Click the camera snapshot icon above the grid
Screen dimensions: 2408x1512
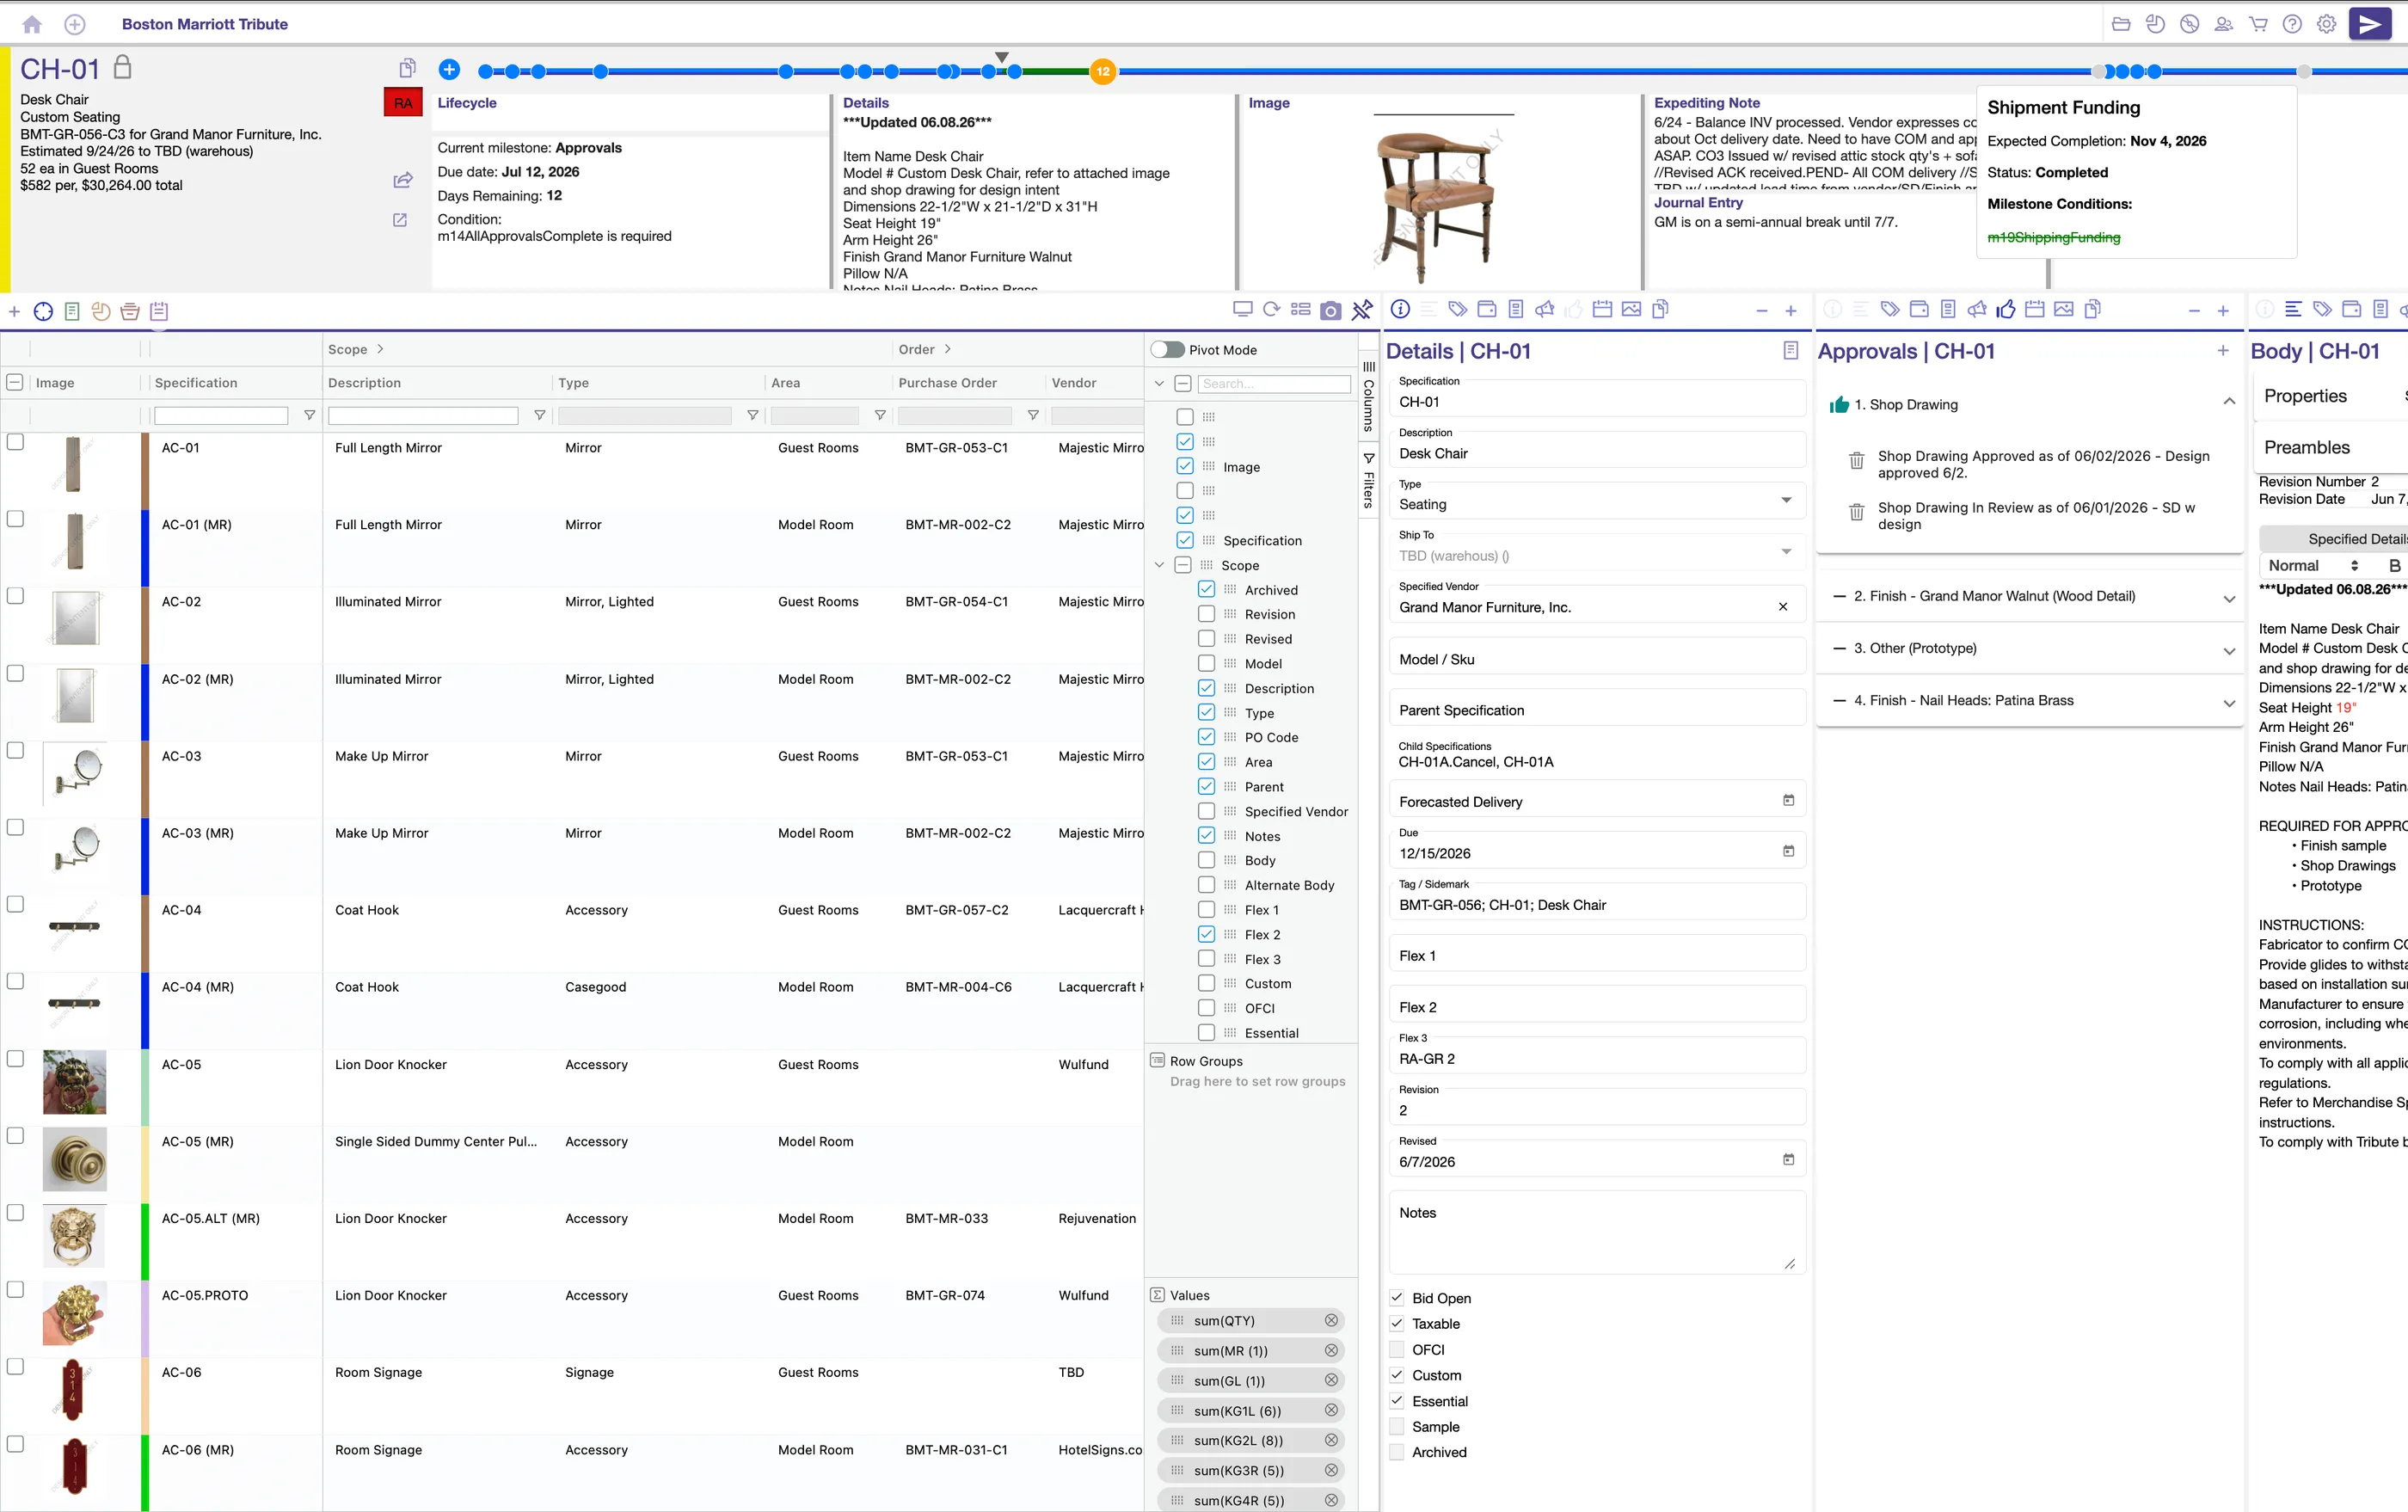tap(1330, 311)
